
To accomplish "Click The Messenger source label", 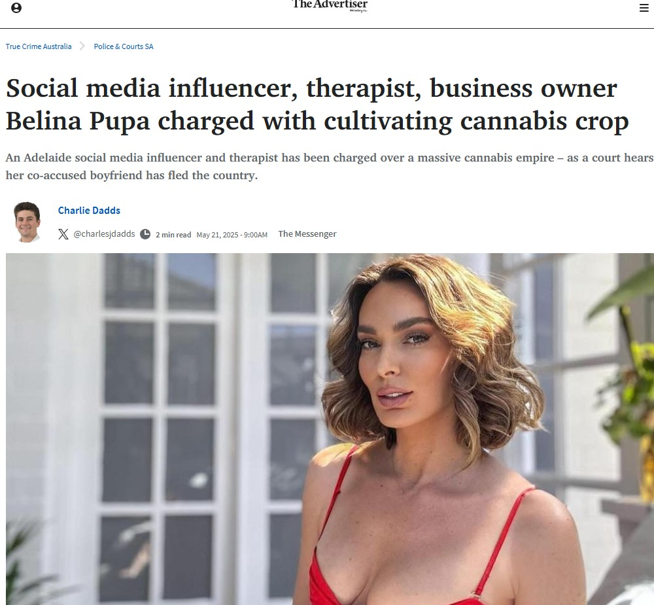I will tap(307, 234).
